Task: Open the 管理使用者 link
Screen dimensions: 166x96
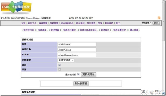Action: (x=29, y=30)
